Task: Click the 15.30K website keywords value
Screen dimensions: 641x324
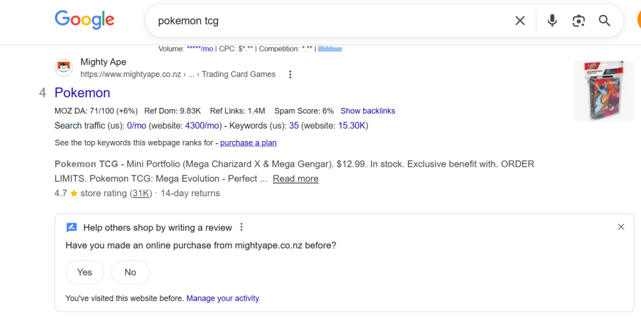Action: coord(352,125)
